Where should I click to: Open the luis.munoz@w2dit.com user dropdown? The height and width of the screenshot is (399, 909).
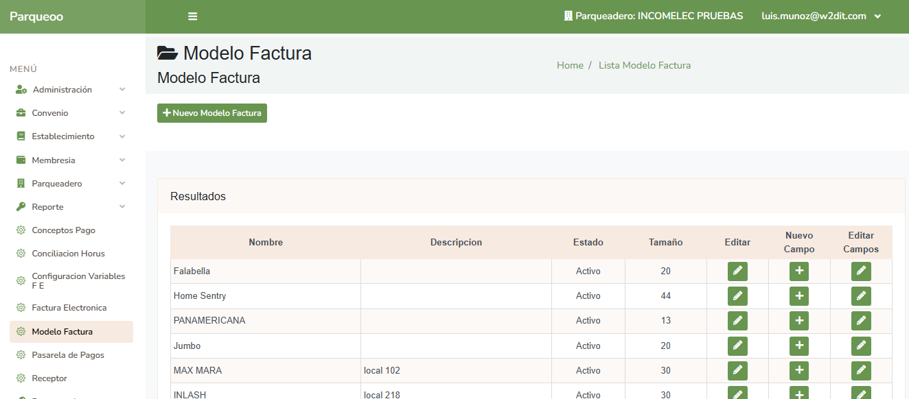(820, 16)
